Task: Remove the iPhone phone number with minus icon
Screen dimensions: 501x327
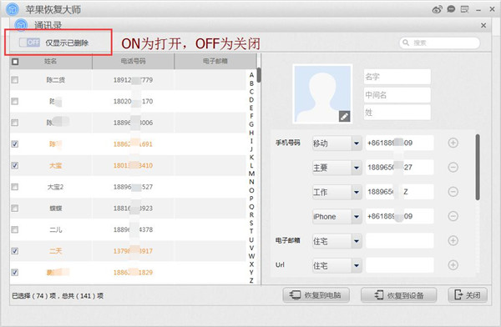Action: click(453, 216)
